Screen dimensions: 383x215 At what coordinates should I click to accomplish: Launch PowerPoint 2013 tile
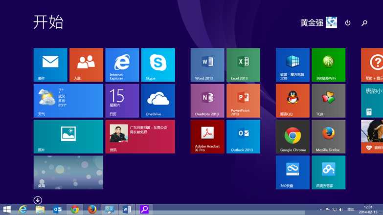pyautogui.click(x=243, y=101)
